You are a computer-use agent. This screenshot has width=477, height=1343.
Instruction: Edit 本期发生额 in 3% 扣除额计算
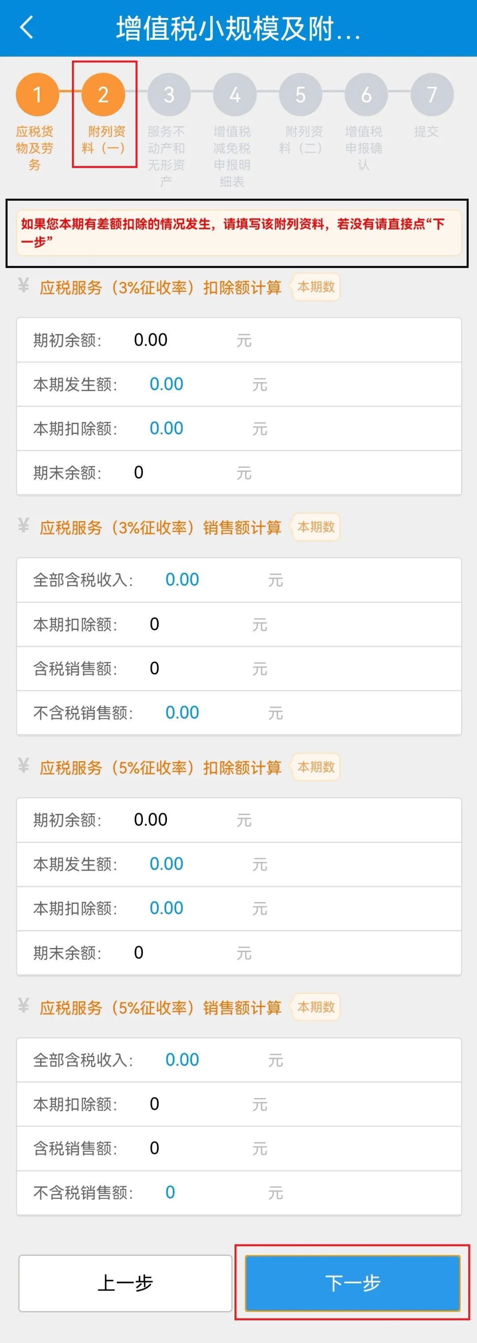(167, 384)
